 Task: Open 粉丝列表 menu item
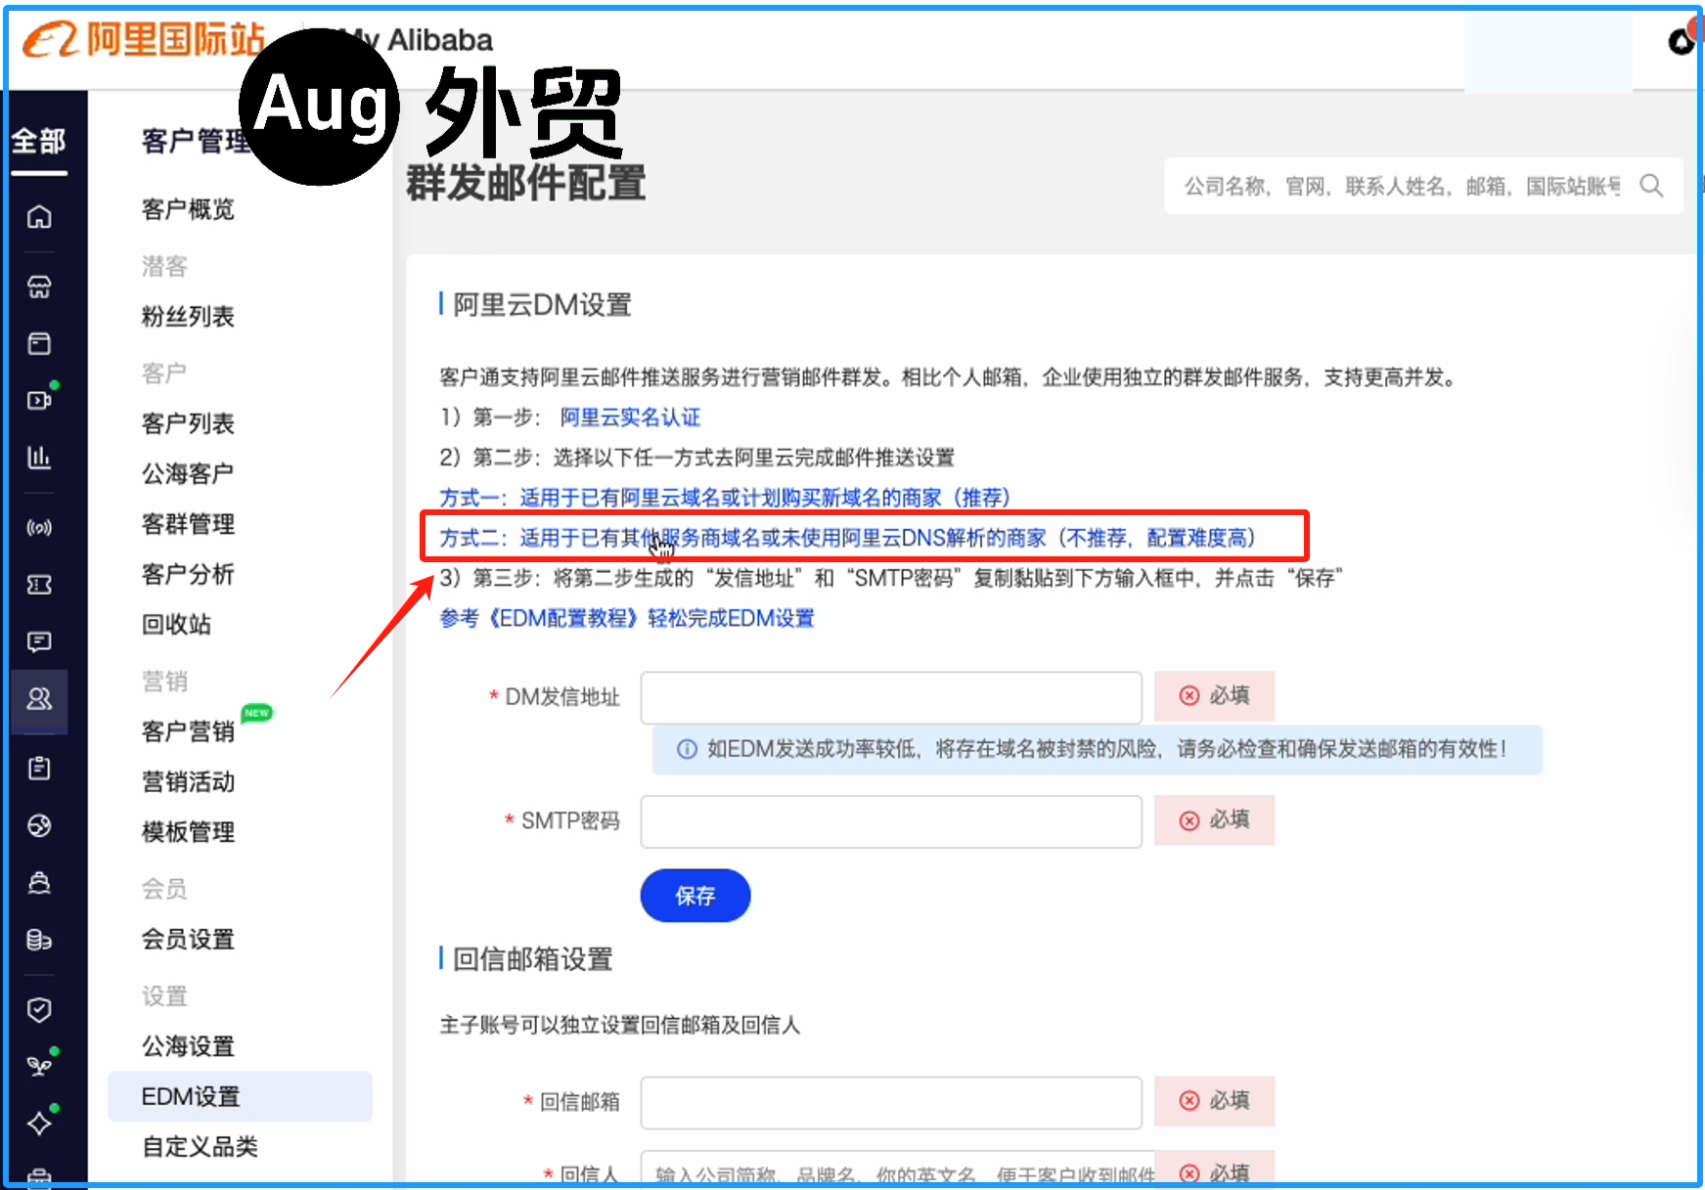click(188, 317)
